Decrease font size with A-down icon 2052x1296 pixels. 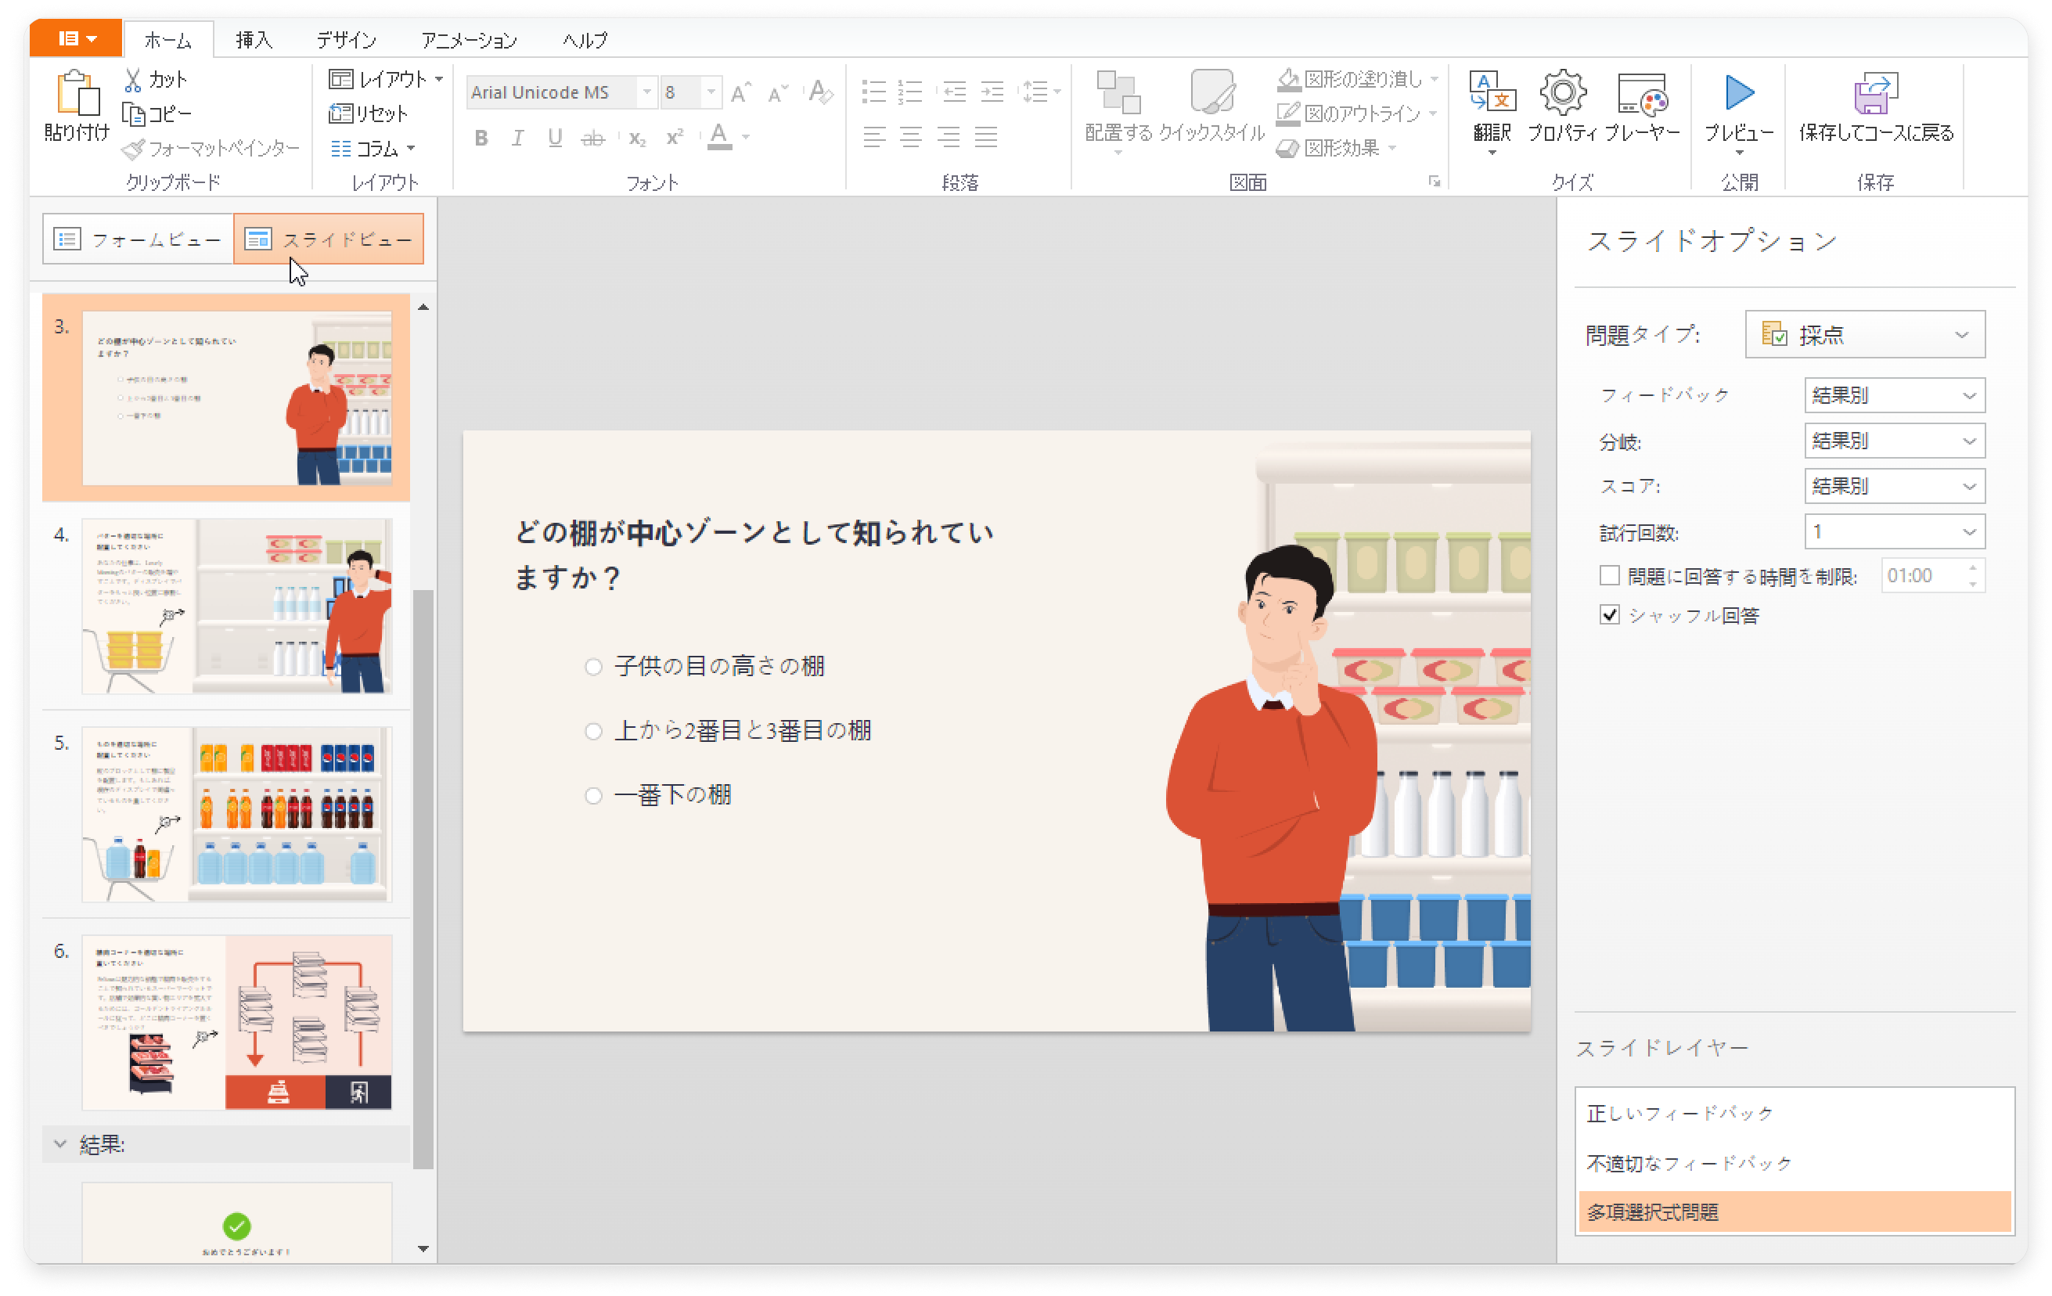tap(778, 92)
